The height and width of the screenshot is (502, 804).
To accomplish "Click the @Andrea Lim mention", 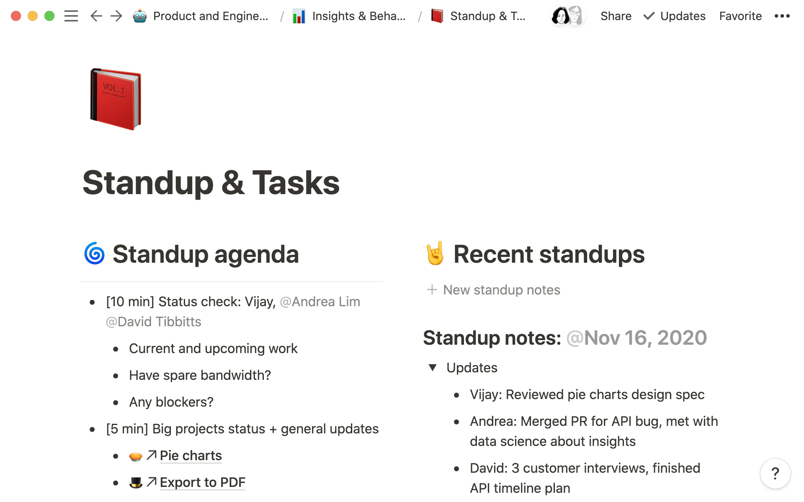I will click(320, 302).
